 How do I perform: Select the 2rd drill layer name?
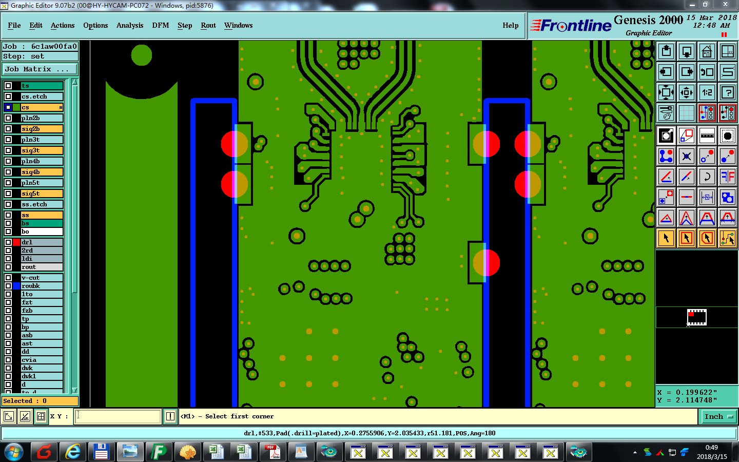[42, 251]
